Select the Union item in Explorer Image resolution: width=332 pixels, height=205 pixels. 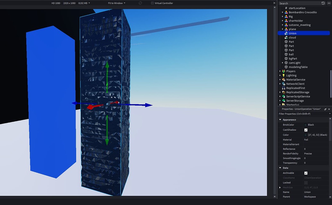[x=304, y=33]
